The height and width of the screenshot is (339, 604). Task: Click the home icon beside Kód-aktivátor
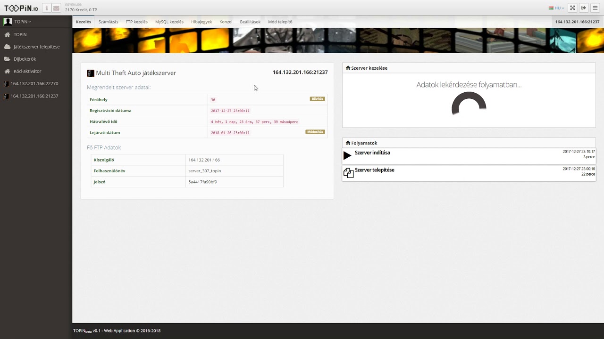click(x=7, y=72)
